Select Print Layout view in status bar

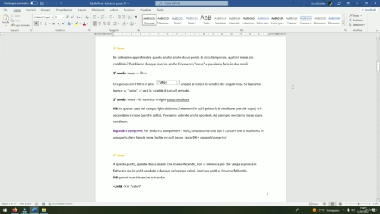tap(332, 204)
